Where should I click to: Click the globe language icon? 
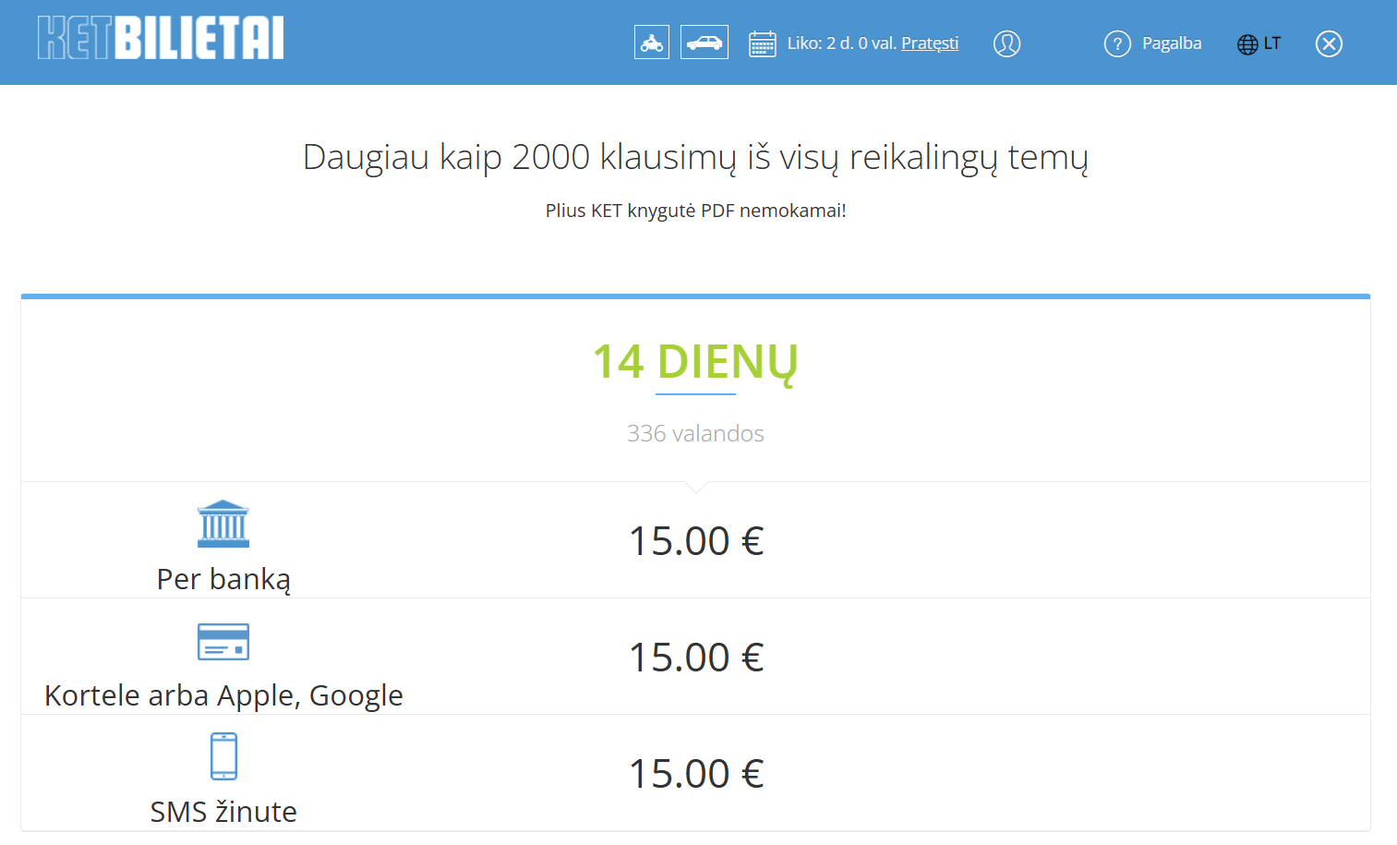pos(1247,44)
